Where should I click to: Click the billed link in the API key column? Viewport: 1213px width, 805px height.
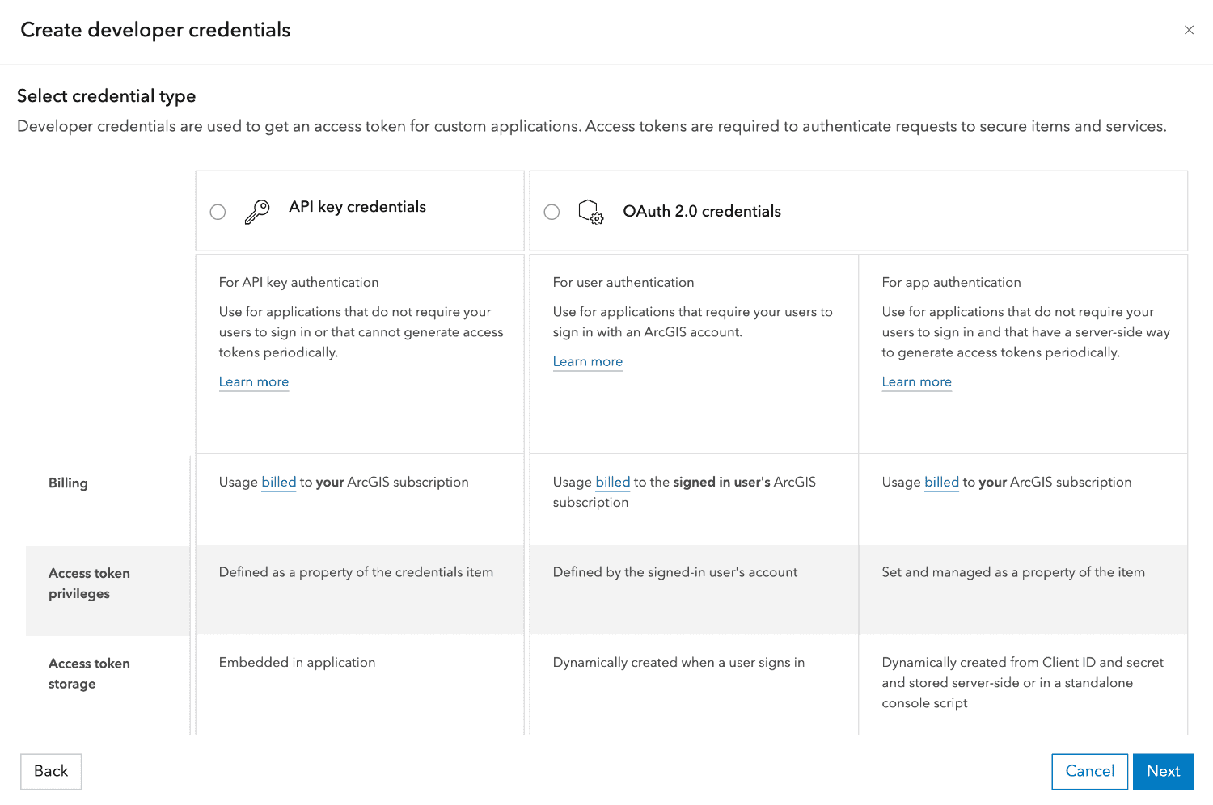[278, 482]
